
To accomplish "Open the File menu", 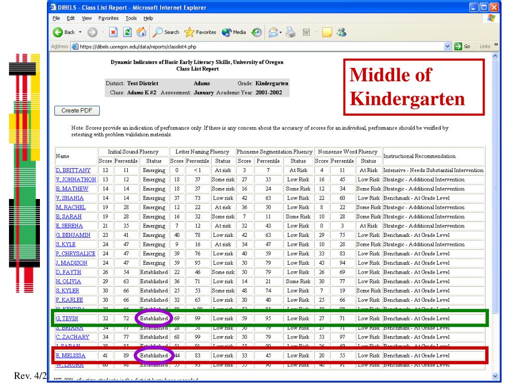I will point(56,18).
